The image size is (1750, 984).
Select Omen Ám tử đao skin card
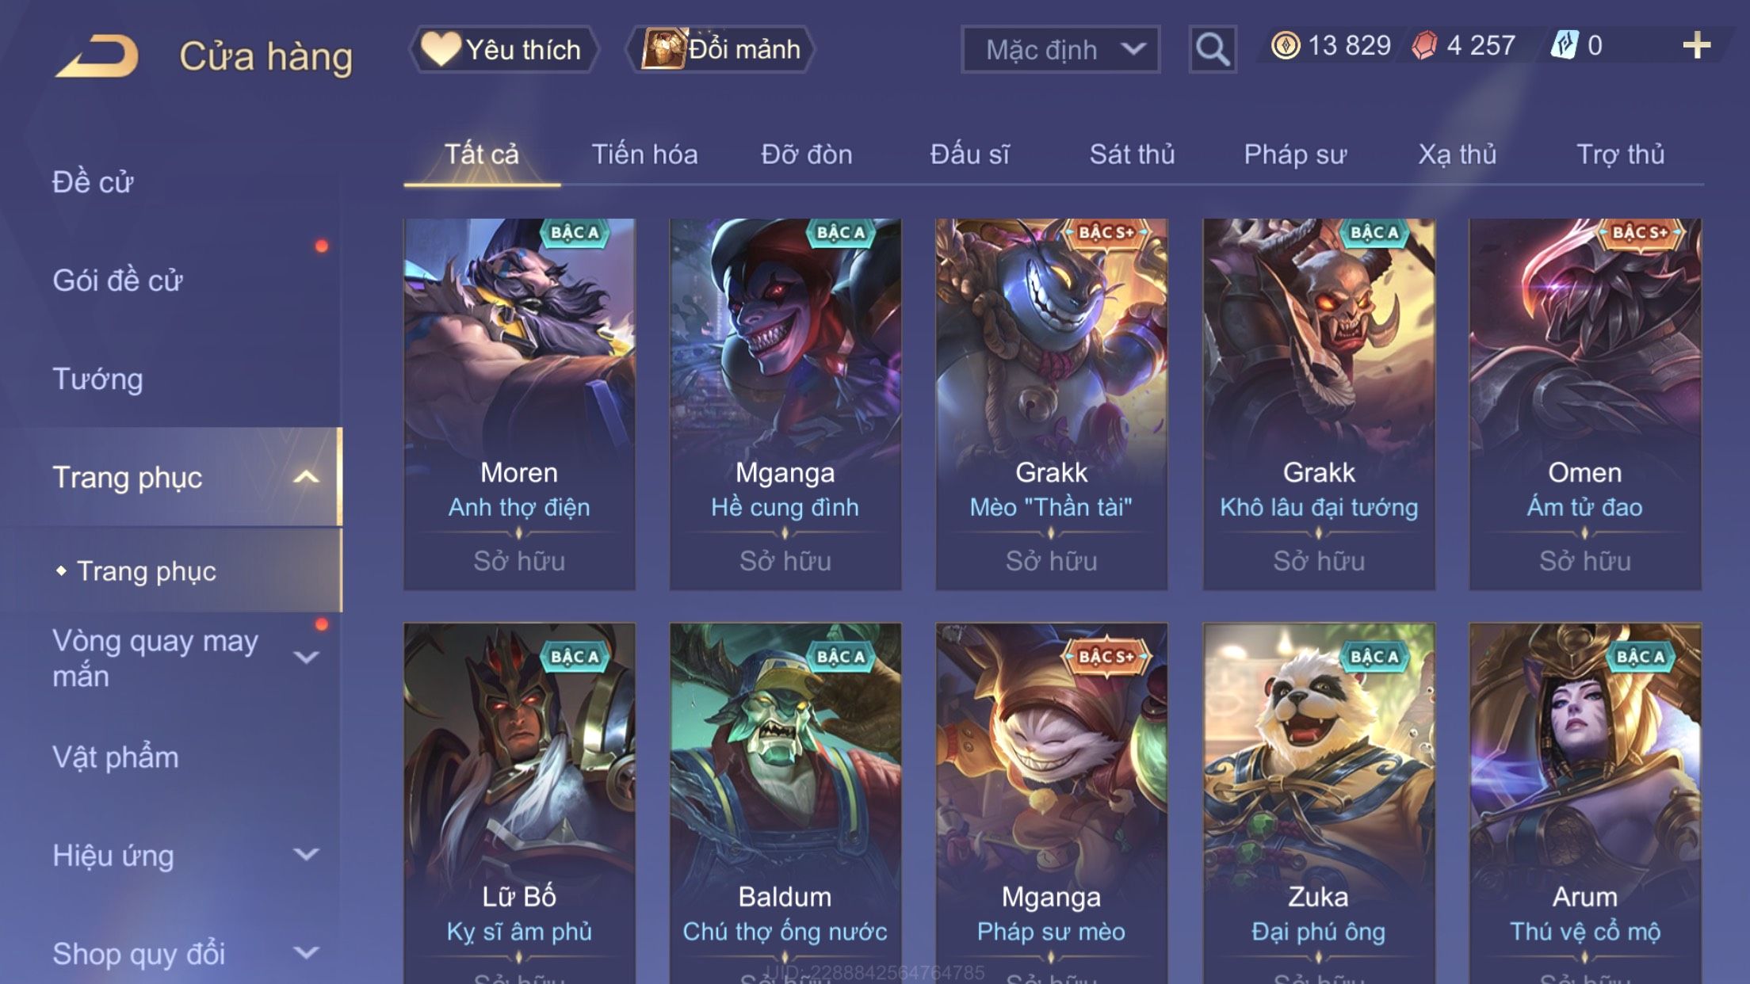pyautogui.click(x=1585, y=404)
